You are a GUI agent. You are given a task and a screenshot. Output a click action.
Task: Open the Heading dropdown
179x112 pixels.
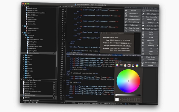[157, 46]
